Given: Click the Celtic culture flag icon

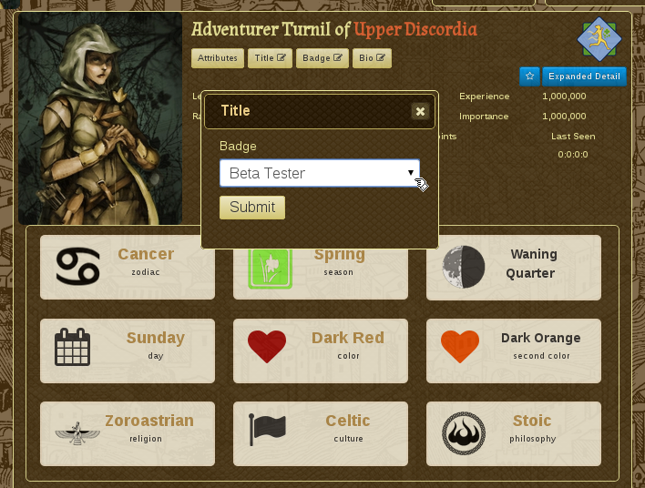Looking at the screenshot, I should [267, 430].
